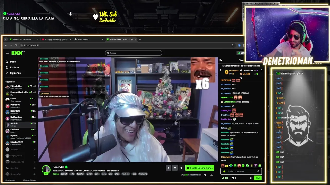Screen dimensions: 330x185
Task: Open the Roblox category link
Action: click(55, 174)
